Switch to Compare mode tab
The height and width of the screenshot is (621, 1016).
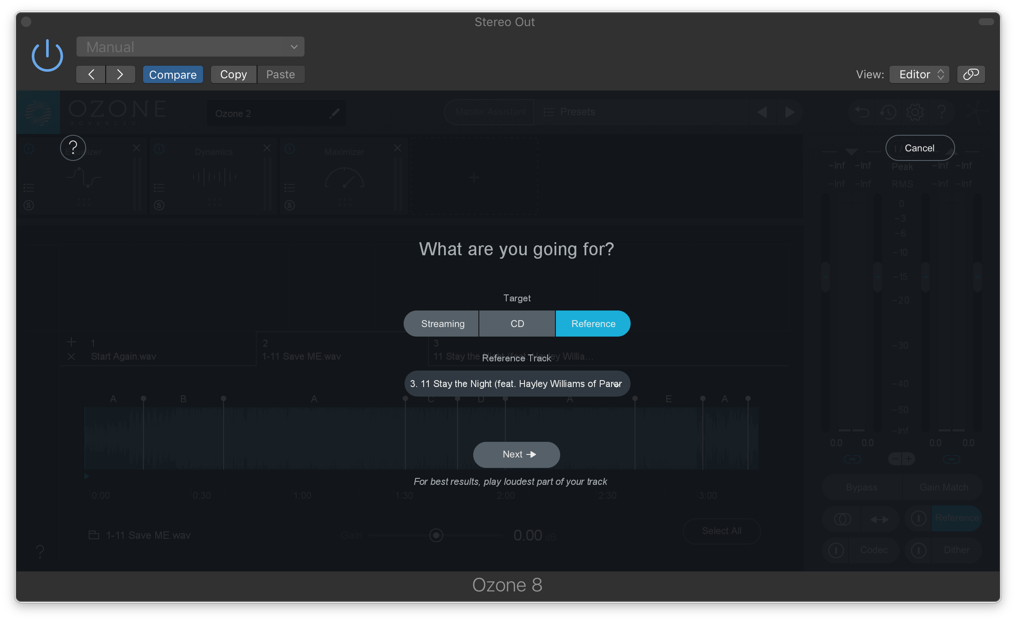click(x=173, y=74)
